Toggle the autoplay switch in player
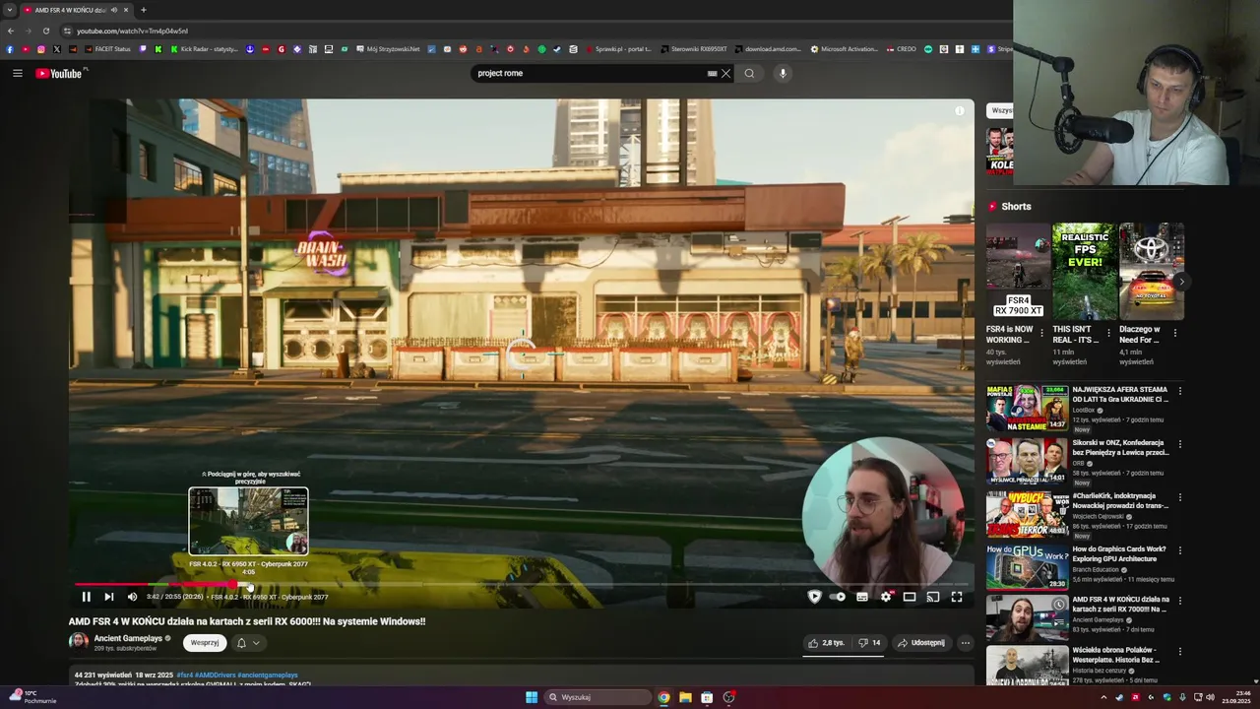 tap(838, 597)
